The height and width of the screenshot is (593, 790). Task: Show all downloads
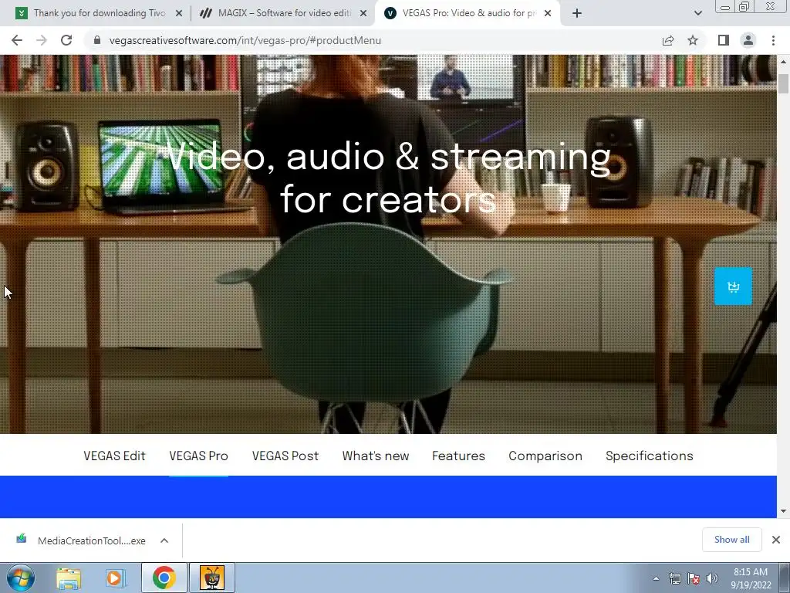(x=731, y=540)
